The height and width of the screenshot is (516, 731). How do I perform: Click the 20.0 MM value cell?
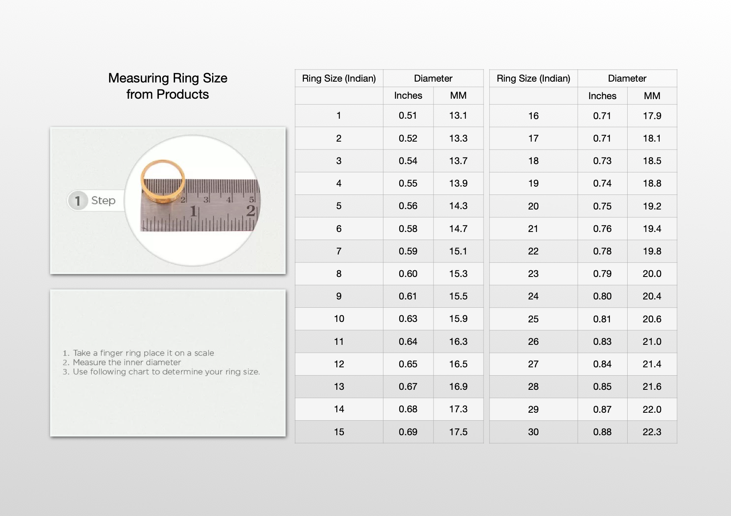point(652,274)
